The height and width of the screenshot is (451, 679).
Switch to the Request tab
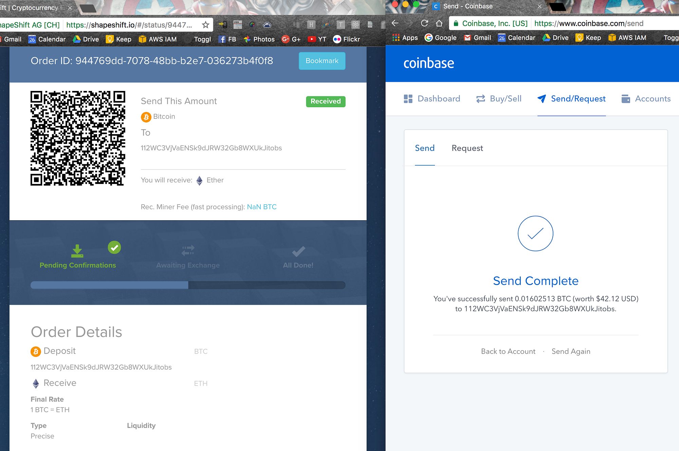pyautogui.click(x=467, y=148)
